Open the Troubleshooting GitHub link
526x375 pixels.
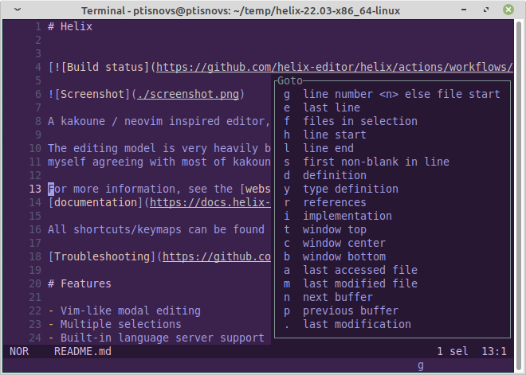[217, 256]
